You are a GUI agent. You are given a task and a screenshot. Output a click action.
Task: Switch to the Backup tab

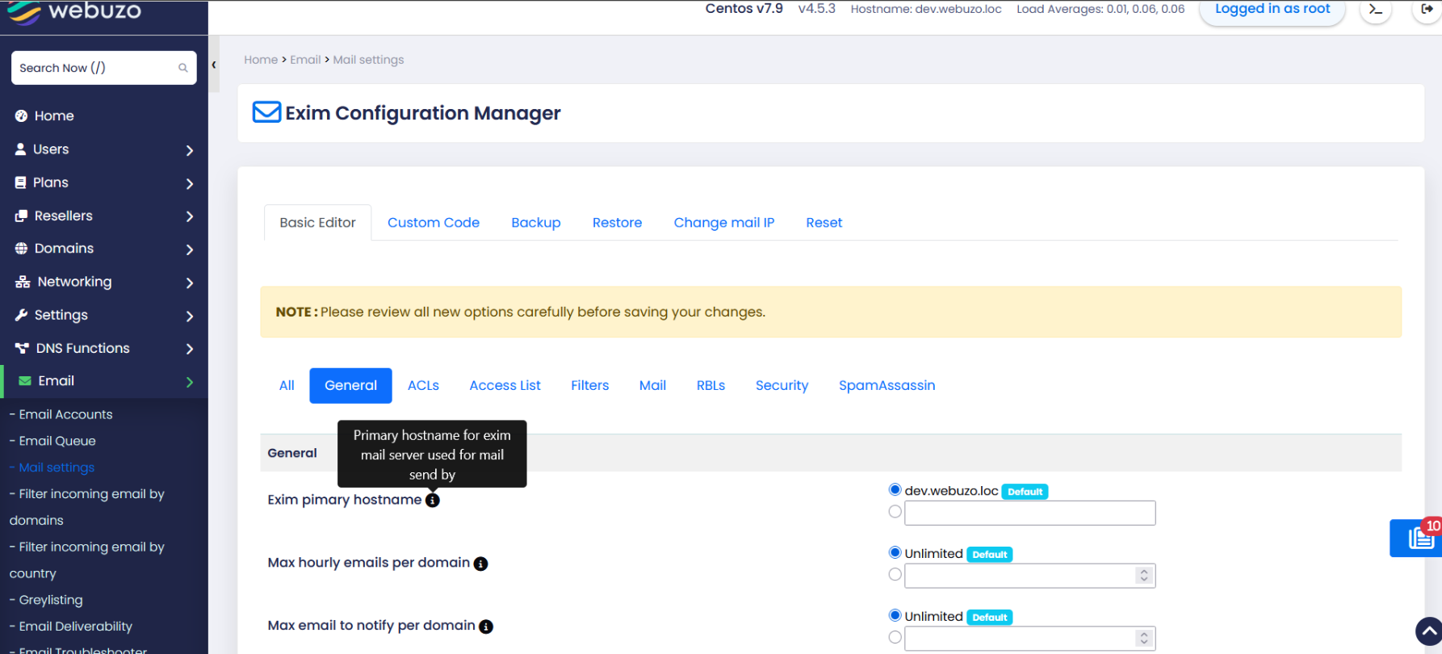(x=536, y=223)
